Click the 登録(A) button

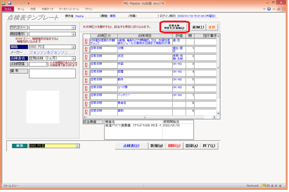coord(191,146)
